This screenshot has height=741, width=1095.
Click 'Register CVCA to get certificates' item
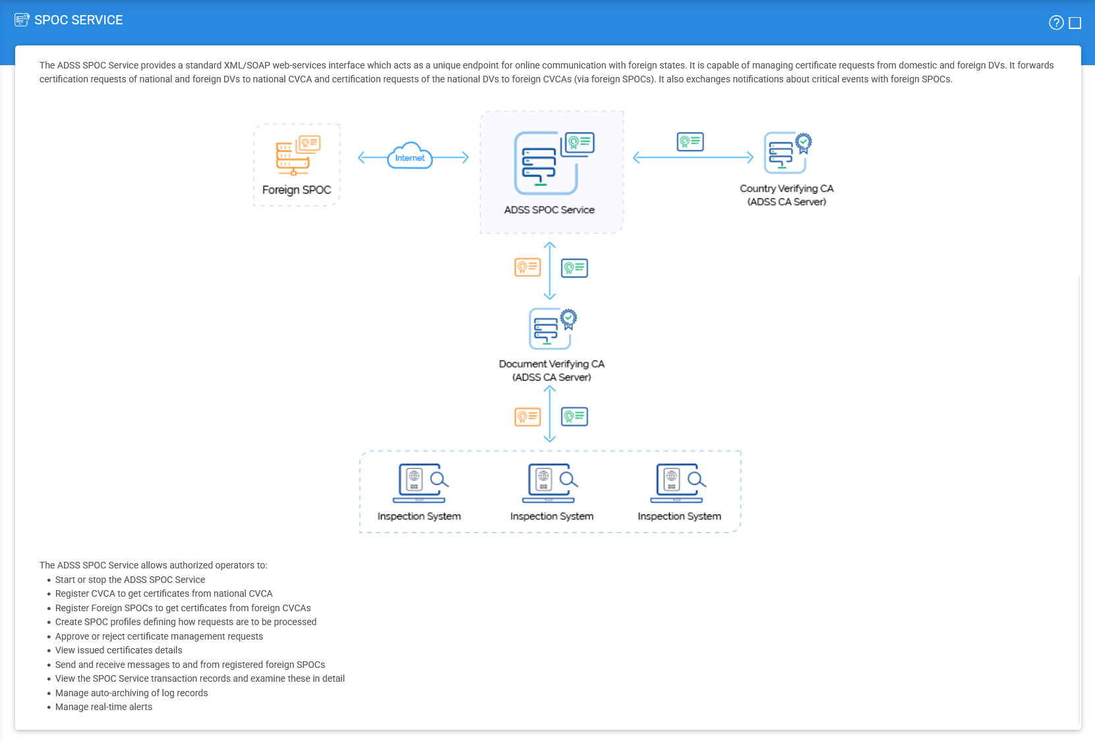pos(164,593)
